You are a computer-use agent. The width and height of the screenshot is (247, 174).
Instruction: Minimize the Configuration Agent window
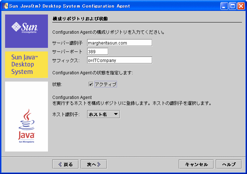pos(224,6)
